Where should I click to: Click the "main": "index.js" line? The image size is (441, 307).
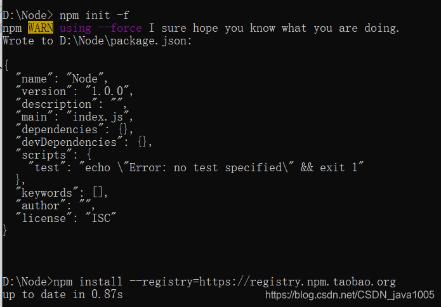[74, 117]
